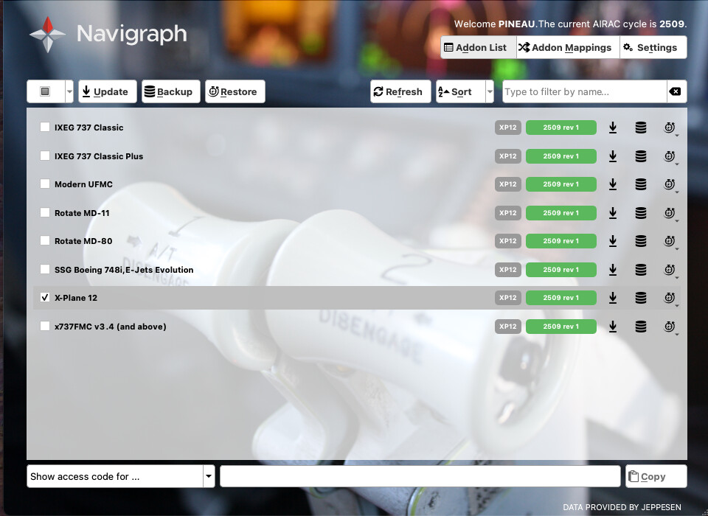The width and height of the screenshot is (708, 516).
Task: Click the access code text field
Action: pos(420,476)
